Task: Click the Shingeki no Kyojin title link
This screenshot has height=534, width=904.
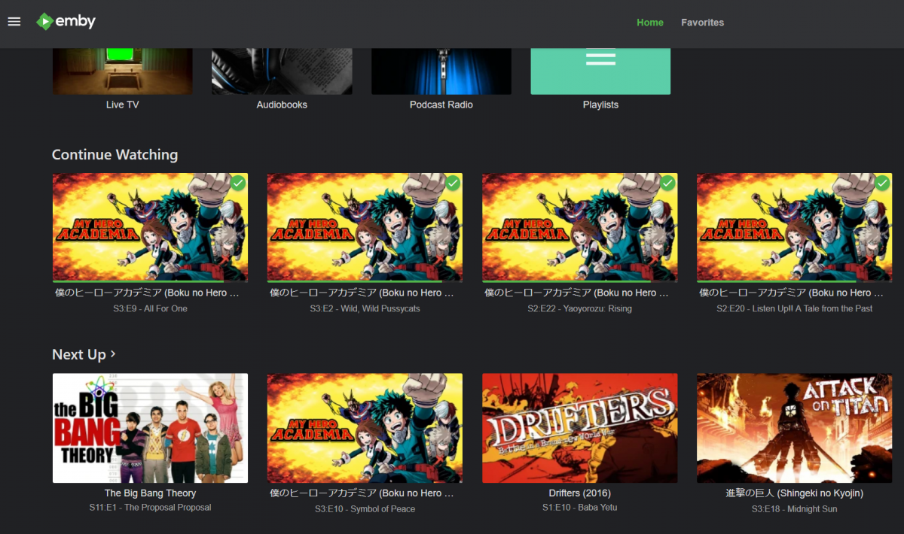Action: [x=794, y=493]
